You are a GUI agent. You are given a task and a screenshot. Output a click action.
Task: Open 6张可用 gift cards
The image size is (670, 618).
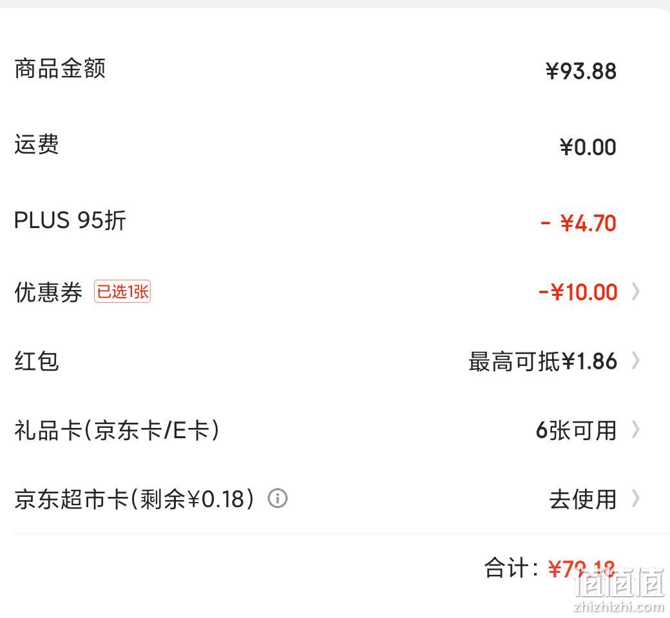click(x=575, y=430)
